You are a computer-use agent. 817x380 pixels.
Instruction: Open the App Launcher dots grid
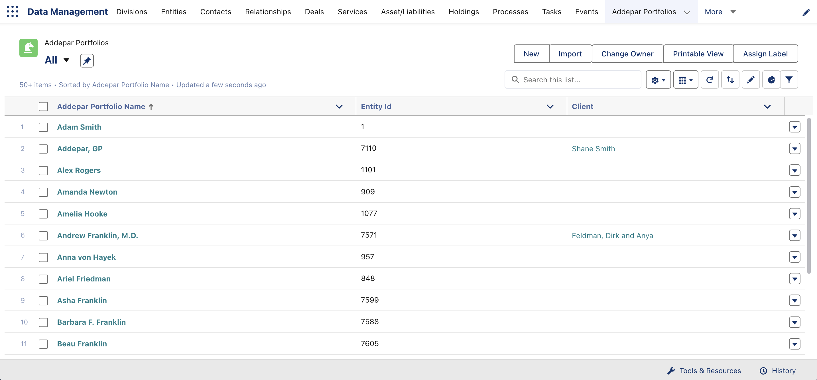pos(13,11)
